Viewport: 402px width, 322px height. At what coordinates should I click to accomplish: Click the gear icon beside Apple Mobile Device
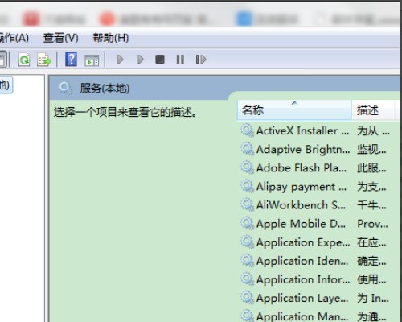[x=247, y=224]
